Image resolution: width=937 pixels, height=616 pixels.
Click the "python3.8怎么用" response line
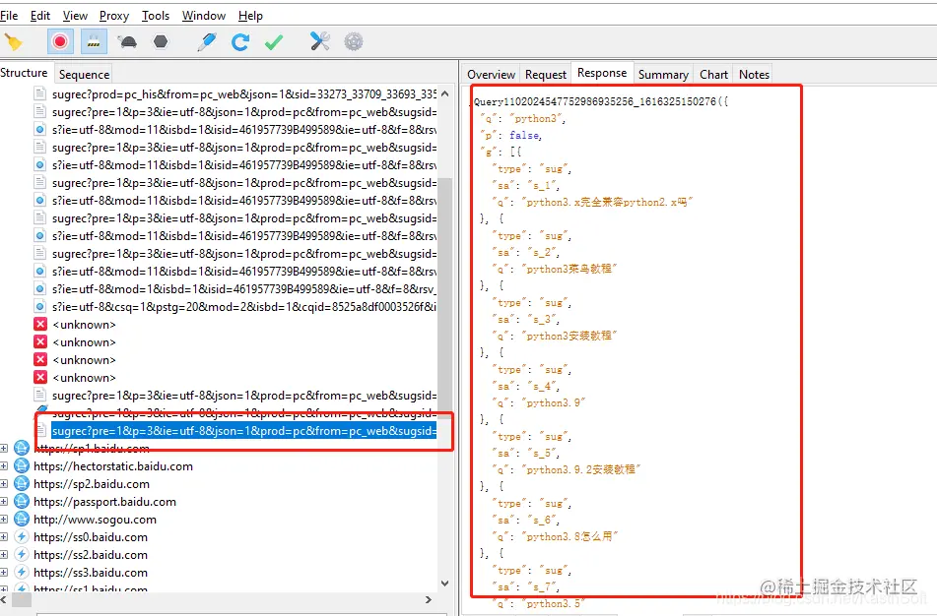555,536
